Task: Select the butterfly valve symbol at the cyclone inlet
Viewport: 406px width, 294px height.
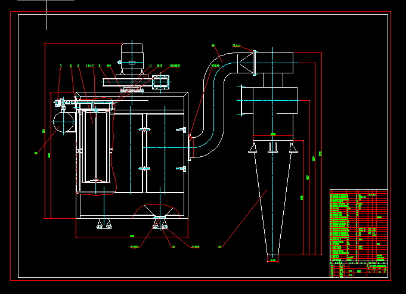Action: tap(246, 63)
